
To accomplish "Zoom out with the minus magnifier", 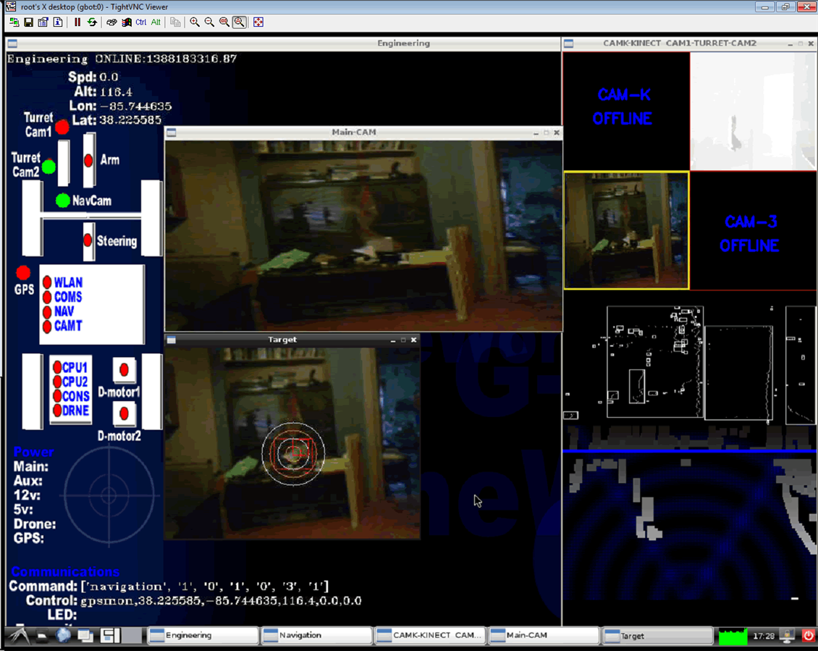I will click(209, 22).
